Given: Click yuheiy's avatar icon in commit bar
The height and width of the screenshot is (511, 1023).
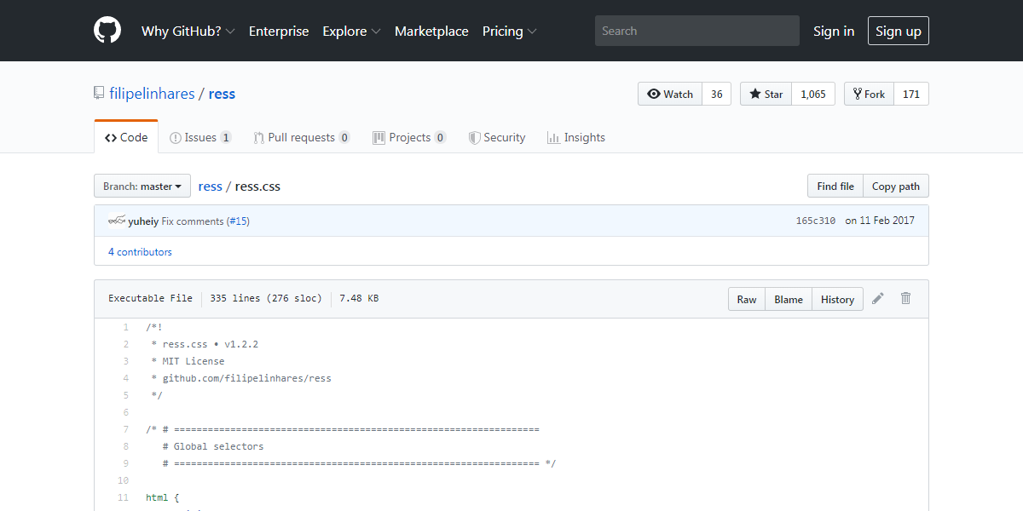Looking at the screenshot, I should click(x=117, y=221).
